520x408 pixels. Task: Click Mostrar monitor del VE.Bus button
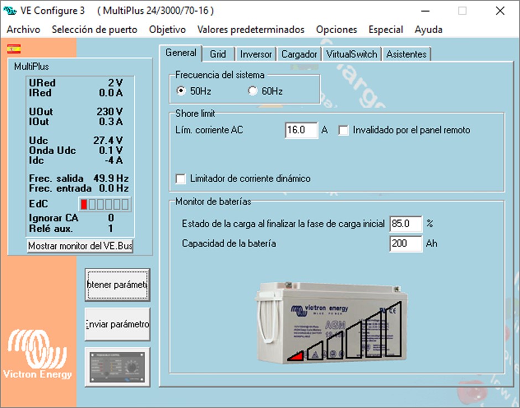click(80, 246)
